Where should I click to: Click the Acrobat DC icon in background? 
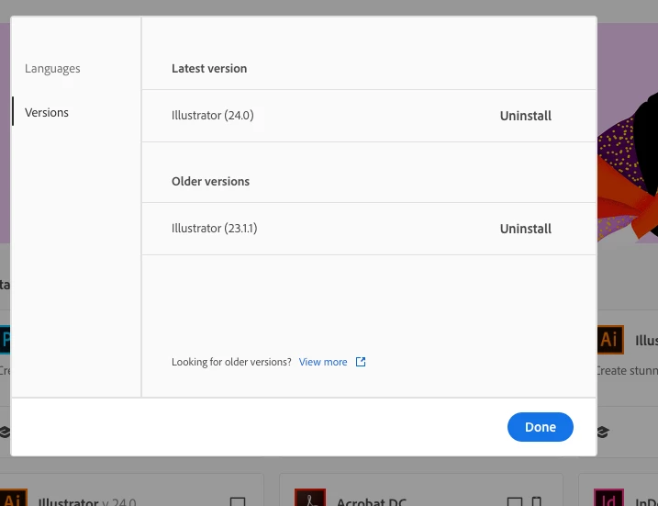(x=310, y=498)
